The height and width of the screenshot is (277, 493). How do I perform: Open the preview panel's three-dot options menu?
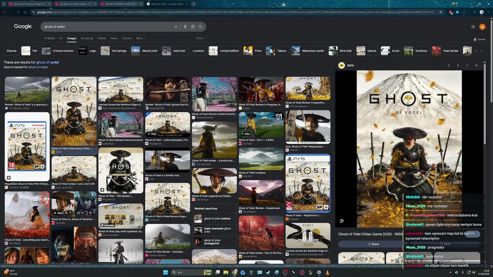(x=467, y=65)
